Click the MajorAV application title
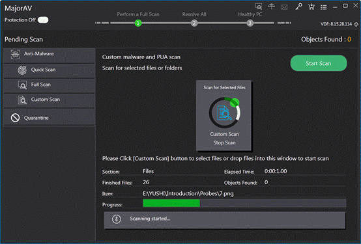This screenshot has height=244, width=361. 18,8
